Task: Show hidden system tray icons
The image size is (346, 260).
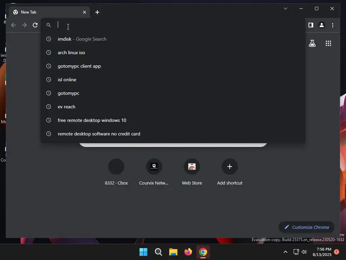Action: click(x=285, y=252)
